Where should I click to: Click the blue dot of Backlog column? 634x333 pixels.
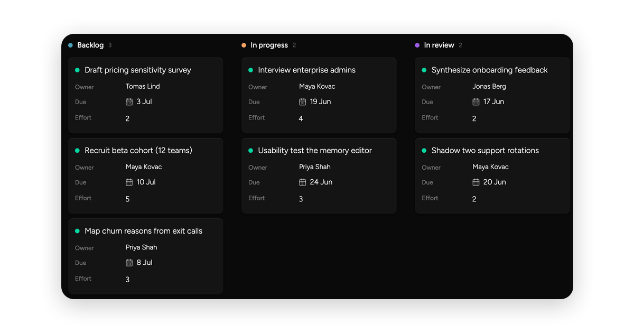click(71, 45)
